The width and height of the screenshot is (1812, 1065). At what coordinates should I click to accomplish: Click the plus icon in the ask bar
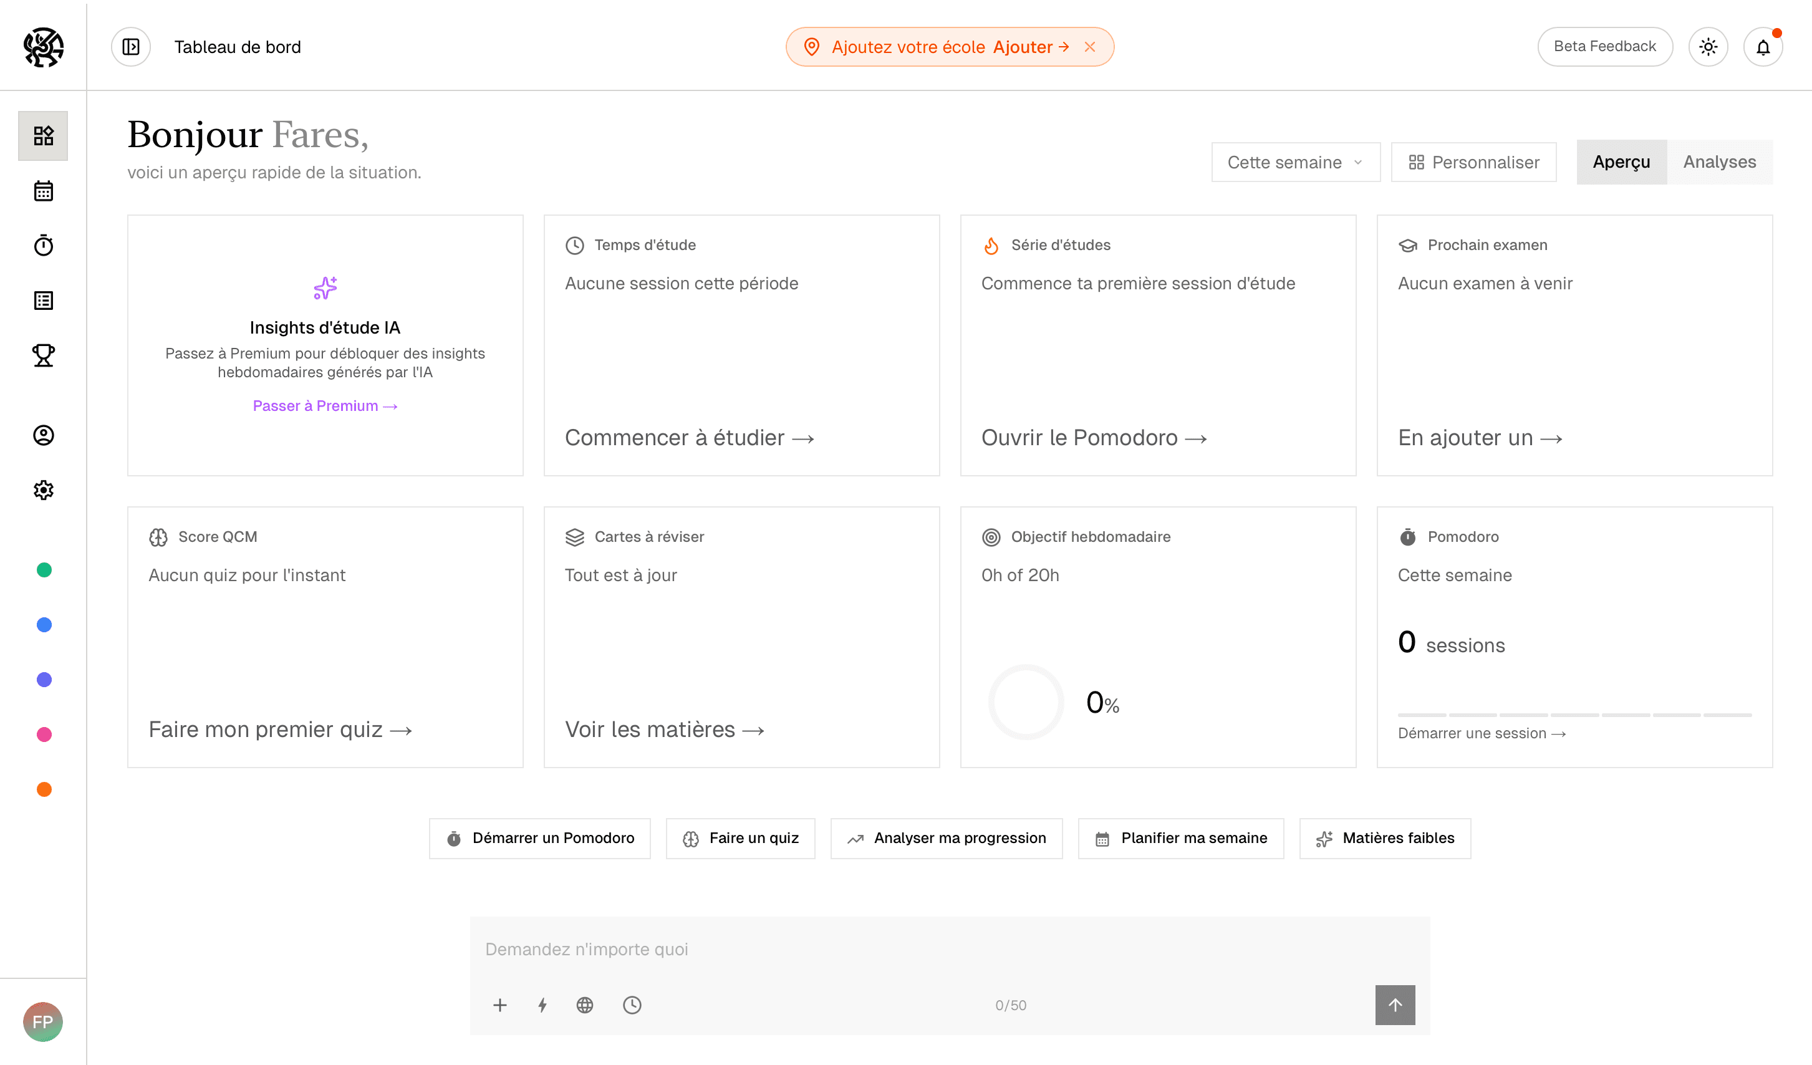point(499,1005)
